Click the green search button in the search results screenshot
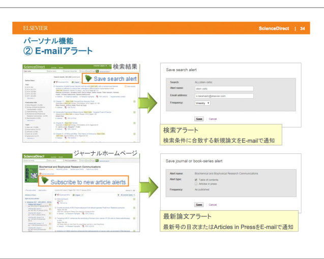The image size is (324, 259). point(97,71)
